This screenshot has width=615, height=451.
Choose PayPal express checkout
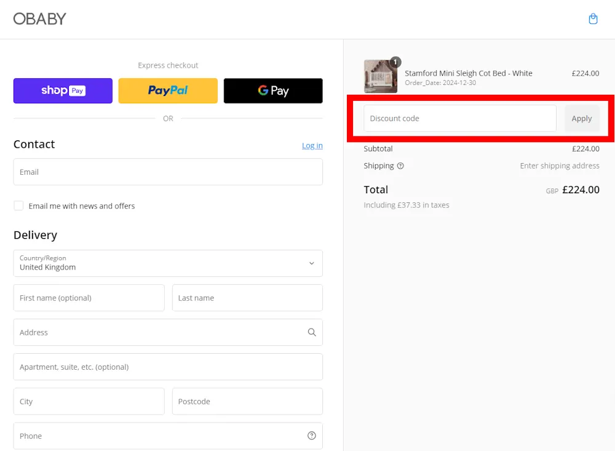[x=168, y=90]
